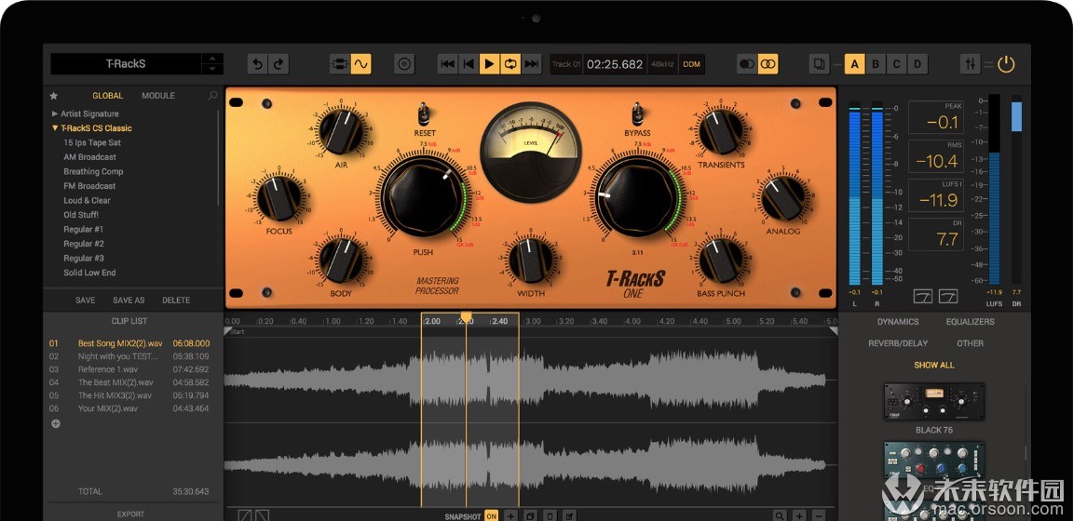The image size is (1073, 521).
Task: Click the disc album assembly icon
Action: 404,64
